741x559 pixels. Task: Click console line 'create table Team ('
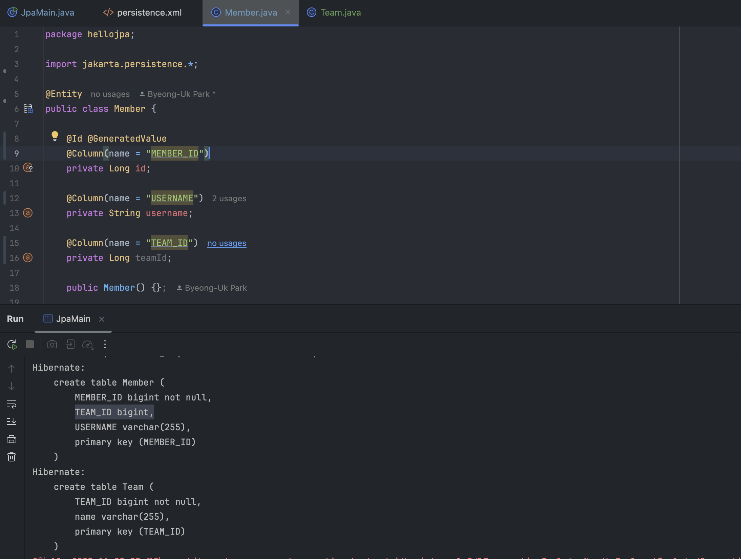[x=104, y=487]
